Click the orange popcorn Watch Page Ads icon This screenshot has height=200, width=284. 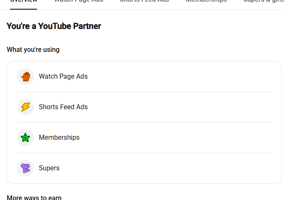coord(25,77)
